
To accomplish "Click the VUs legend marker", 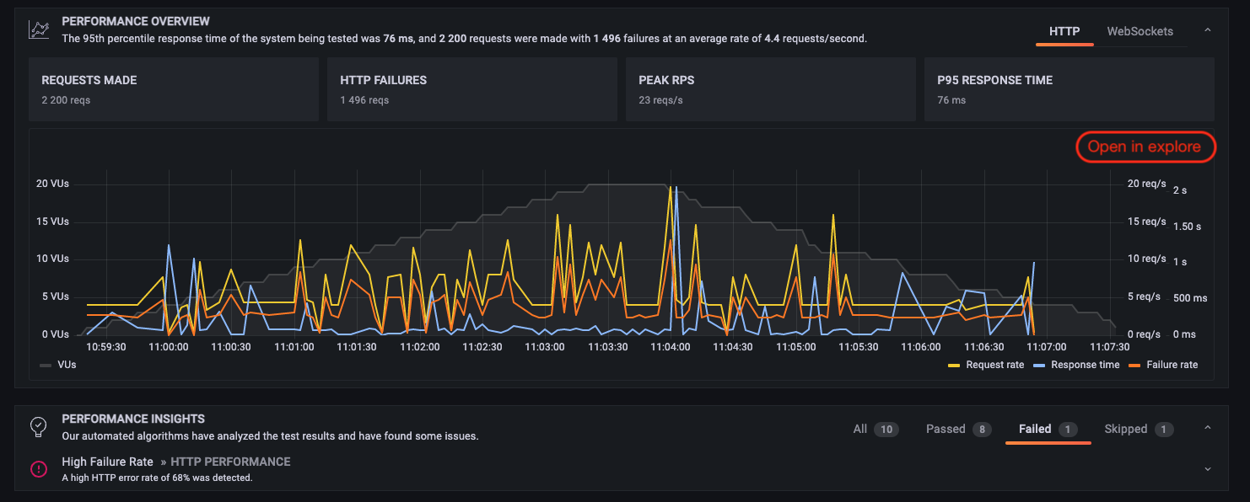I will coord(45,365).
